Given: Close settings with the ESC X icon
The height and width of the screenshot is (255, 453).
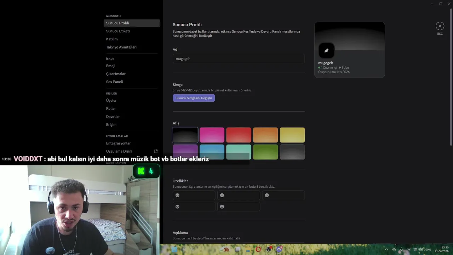Looking at the screenshot, I should point(440,26).
